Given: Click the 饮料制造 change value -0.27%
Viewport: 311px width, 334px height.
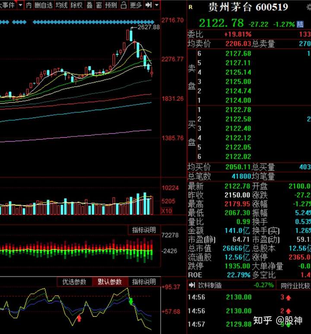Looking at the screenshot, I should (263, 285).
